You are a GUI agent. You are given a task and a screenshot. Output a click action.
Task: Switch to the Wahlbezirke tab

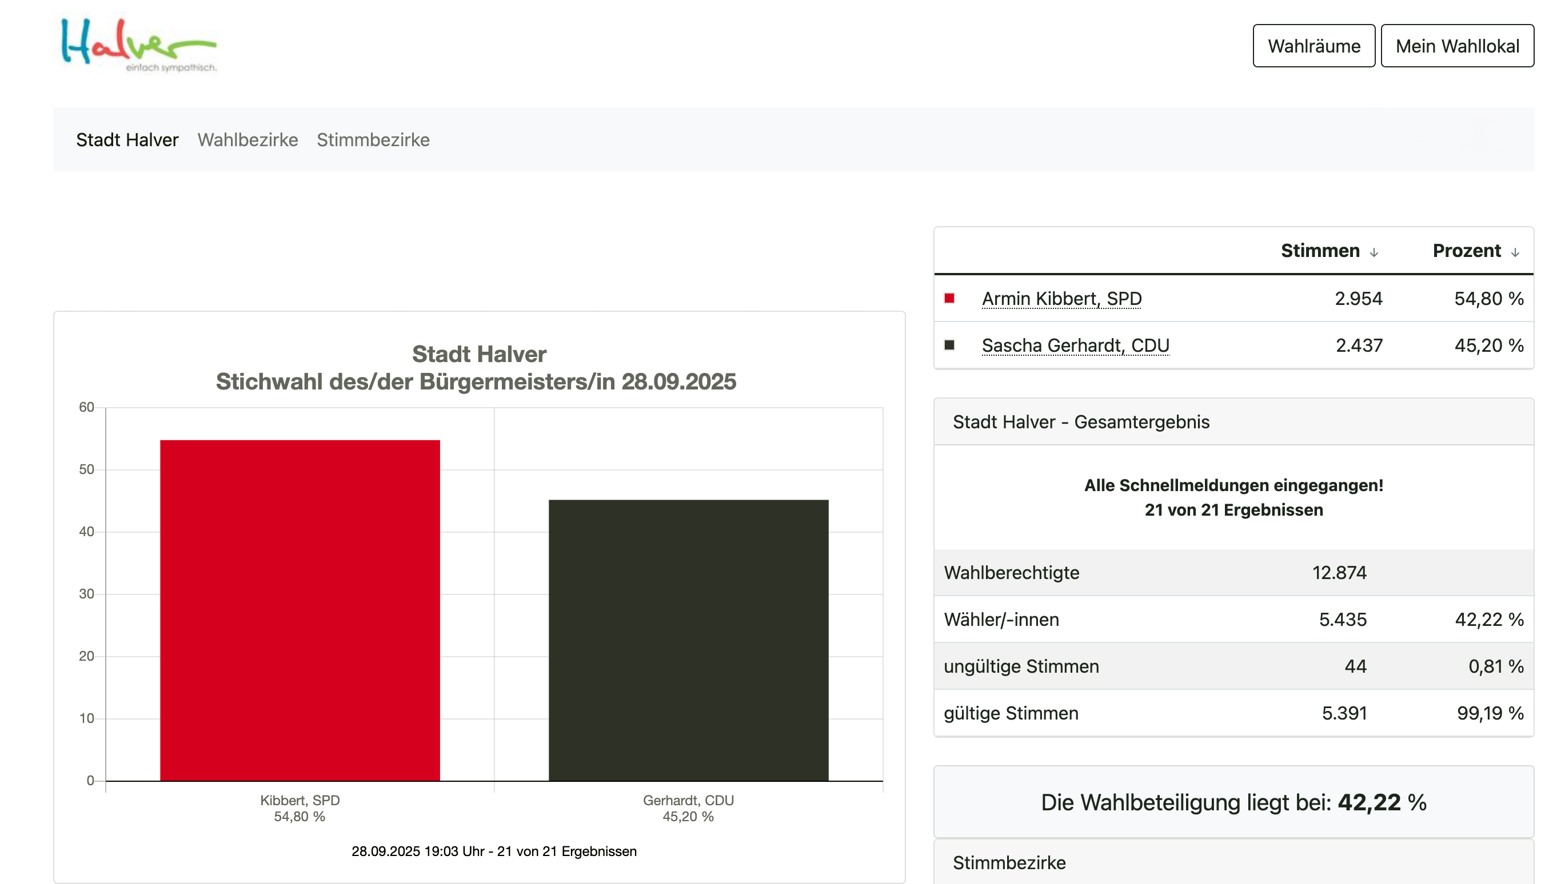click(247, 140)
